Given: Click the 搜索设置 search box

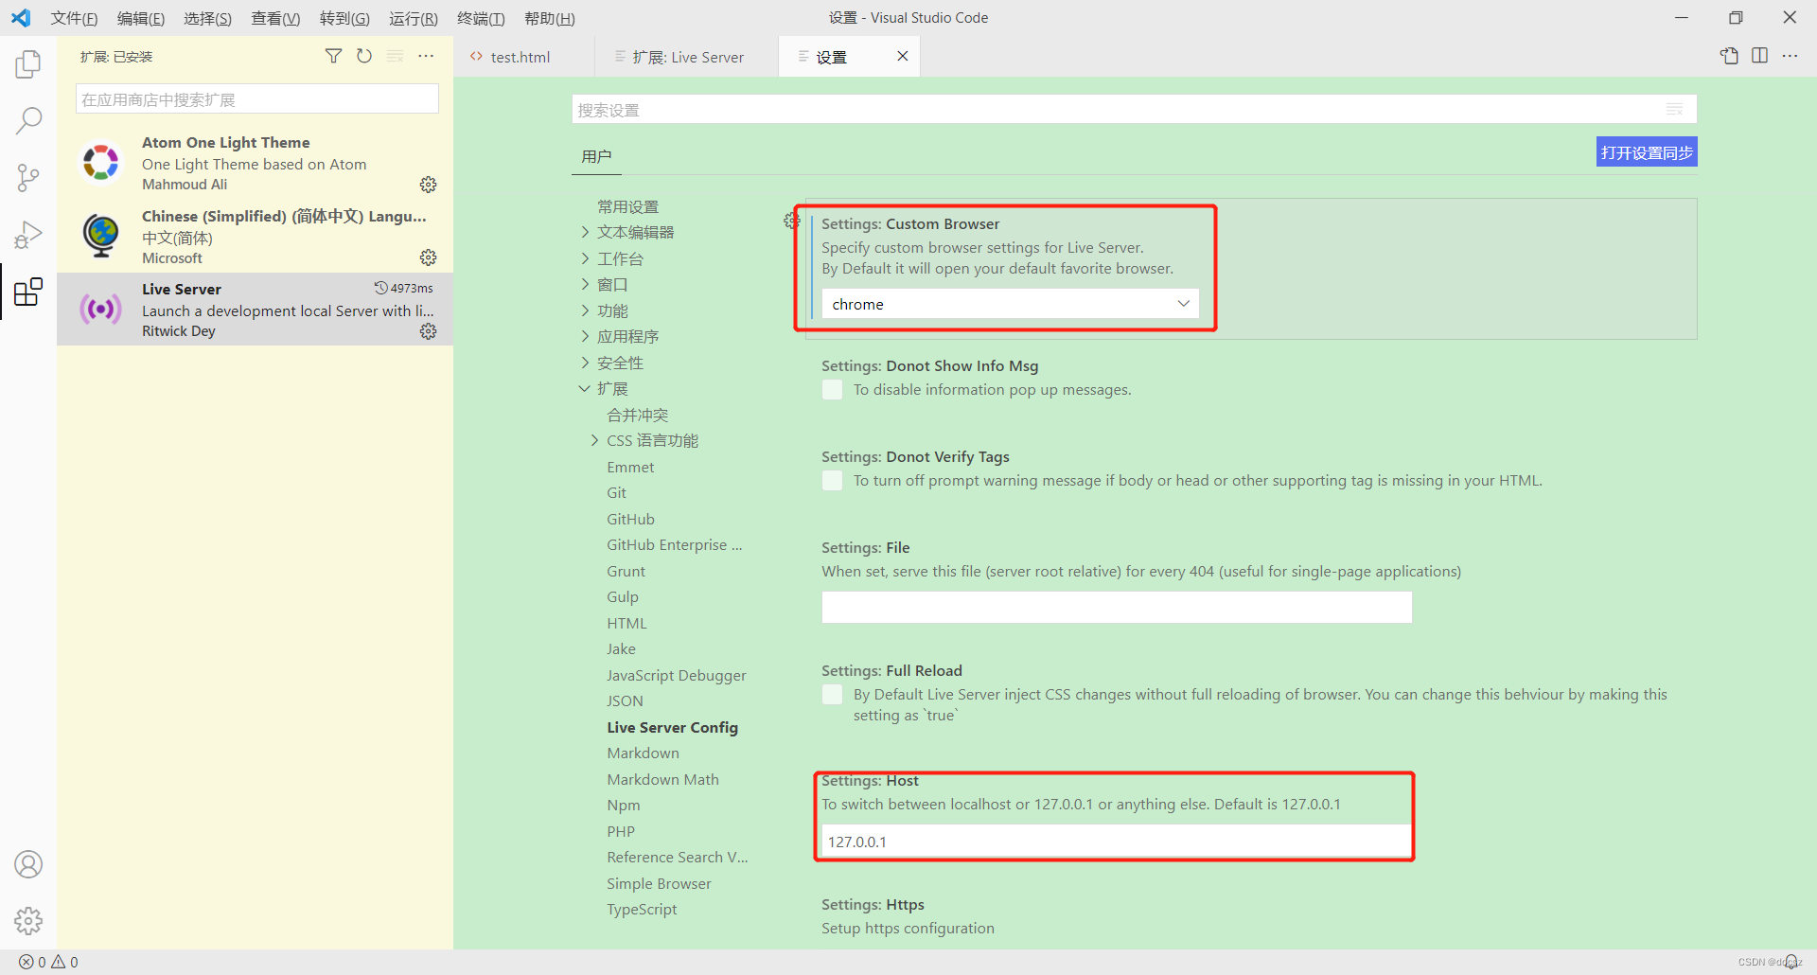Looking at the screenshot, I should (1134, 110).
